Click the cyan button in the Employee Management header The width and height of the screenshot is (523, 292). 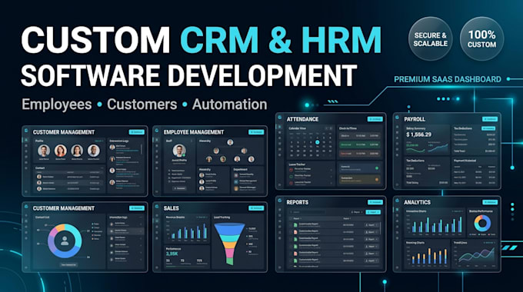256,132
